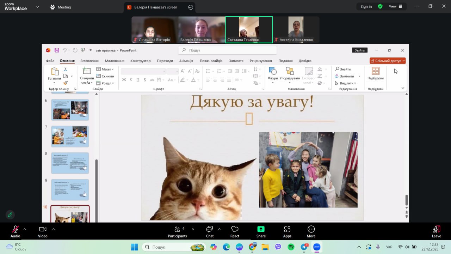Click the Zoom More options icon

(x=311, y=231)
